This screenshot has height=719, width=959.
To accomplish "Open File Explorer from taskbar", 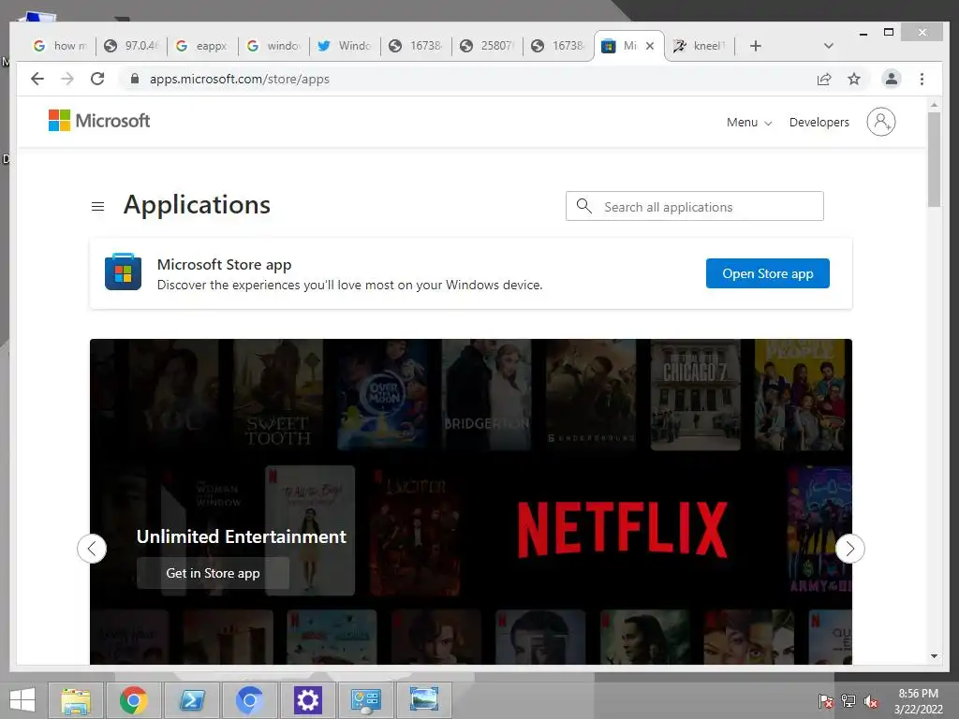I will (76, 700).
